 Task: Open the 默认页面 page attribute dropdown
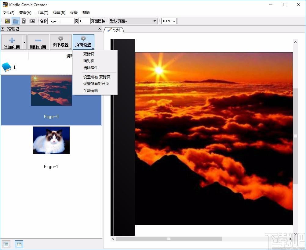pos(133,21)
